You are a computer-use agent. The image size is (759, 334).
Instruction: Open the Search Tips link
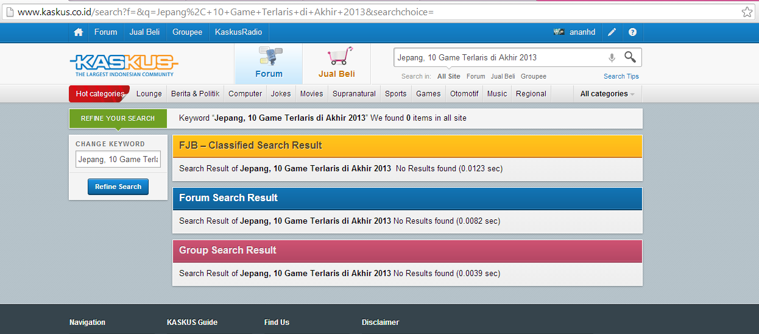[x=621, y=76]
